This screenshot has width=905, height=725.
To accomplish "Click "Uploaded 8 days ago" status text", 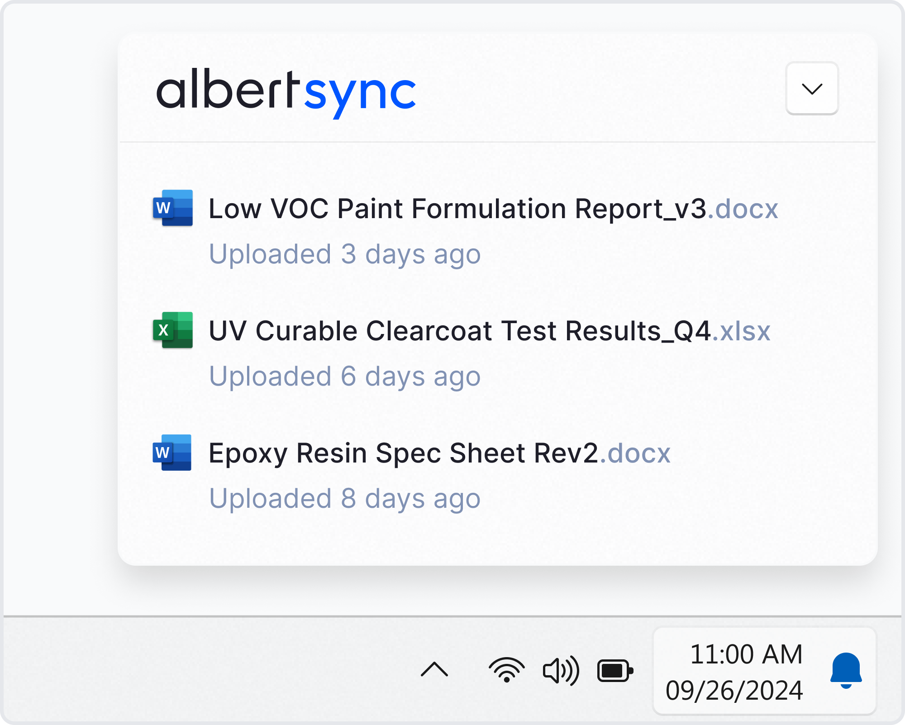I will [x=344, y=498].
